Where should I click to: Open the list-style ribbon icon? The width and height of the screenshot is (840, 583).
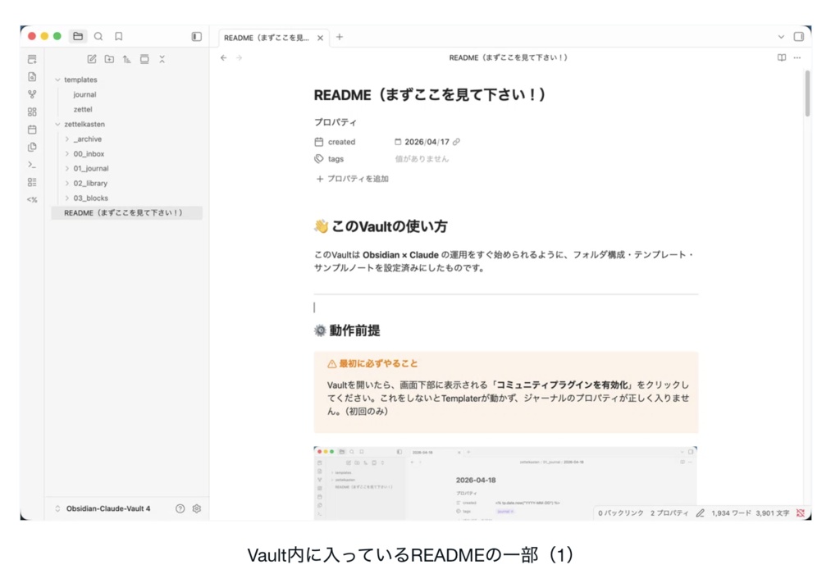point(32,182)
